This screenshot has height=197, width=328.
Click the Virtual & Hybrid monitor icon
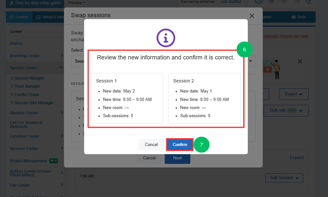(x=38, y=17)
